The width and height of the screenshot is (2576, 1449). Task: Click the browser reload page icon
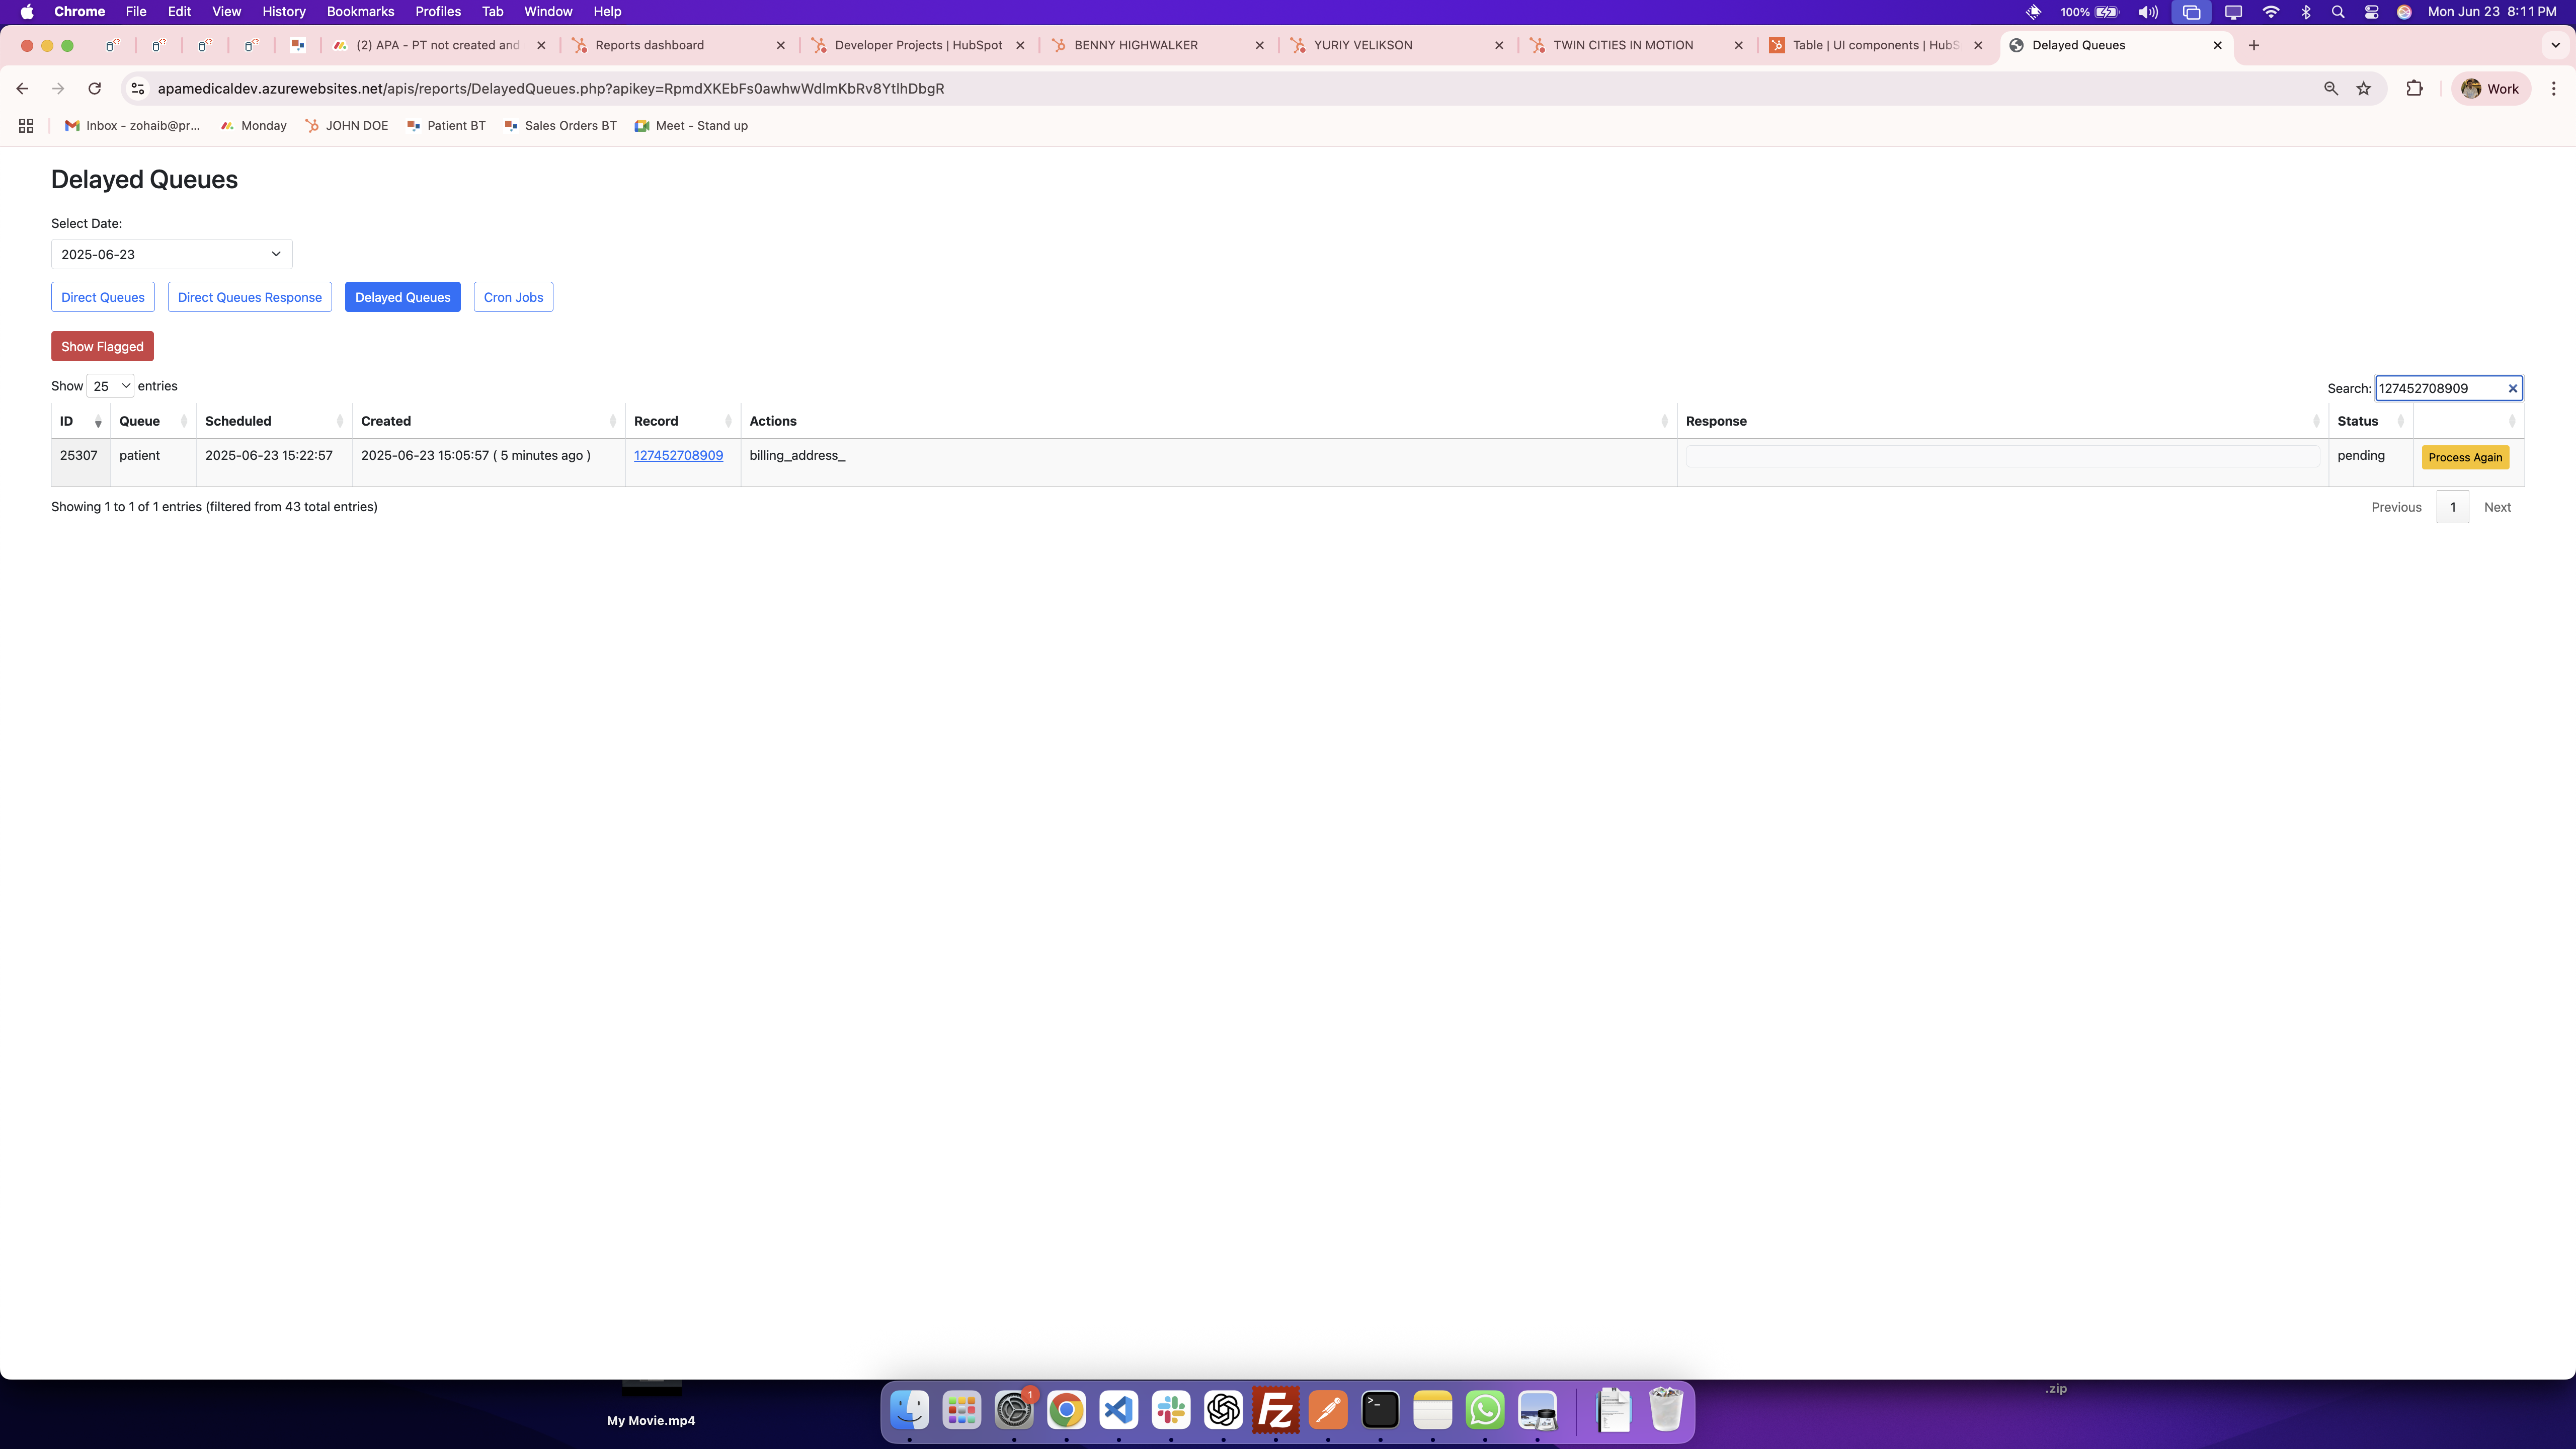click(94, 88)
